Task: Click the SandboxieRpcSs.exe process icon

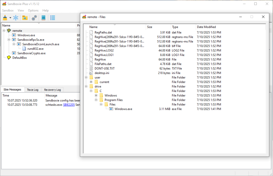Action: click(x=14, y=40)
